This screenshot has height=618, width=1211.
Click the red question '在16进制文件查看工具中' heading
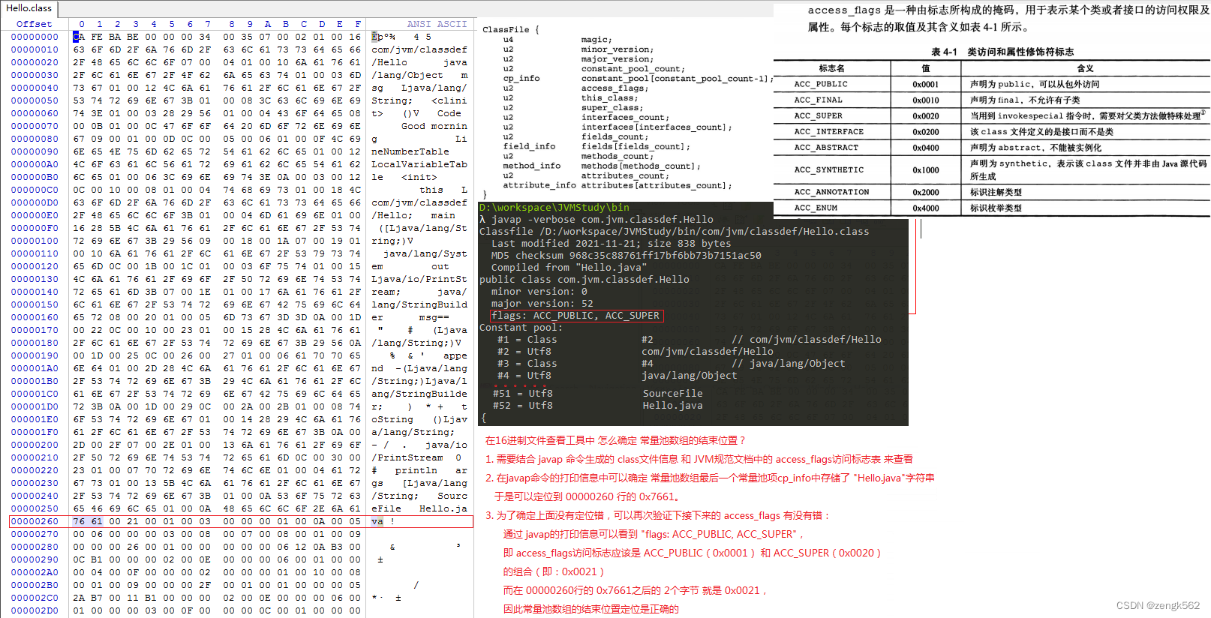(x=615, y=441)
